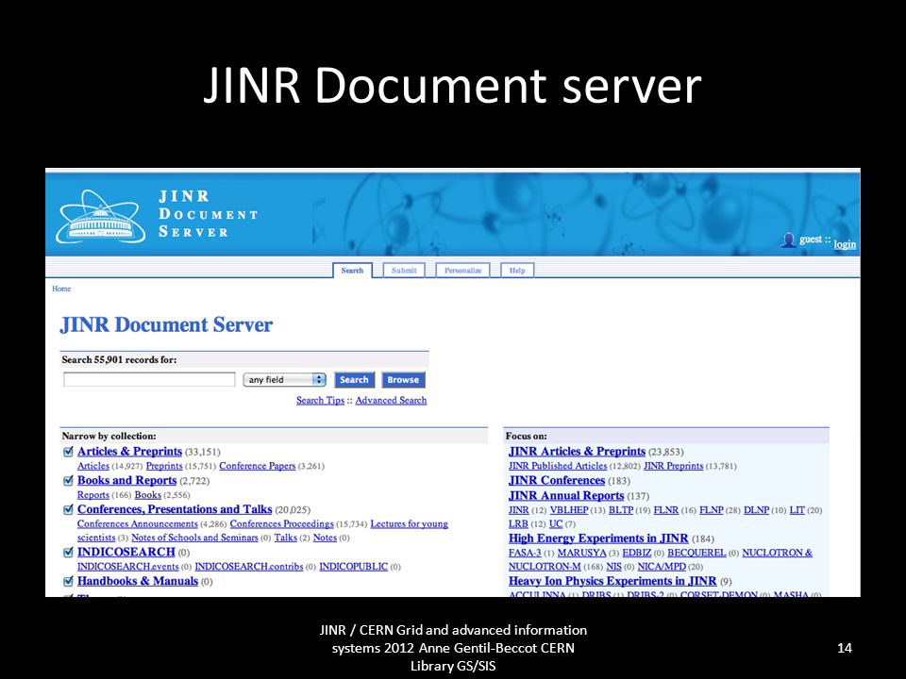Click JINR Document Server page heading

coord(166,324)
